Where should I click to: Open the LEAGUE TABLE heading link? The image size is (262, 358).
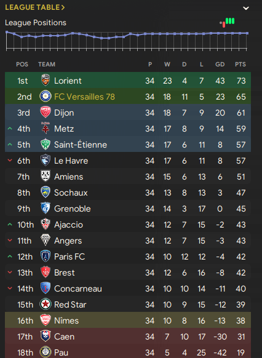pos(35,7)
